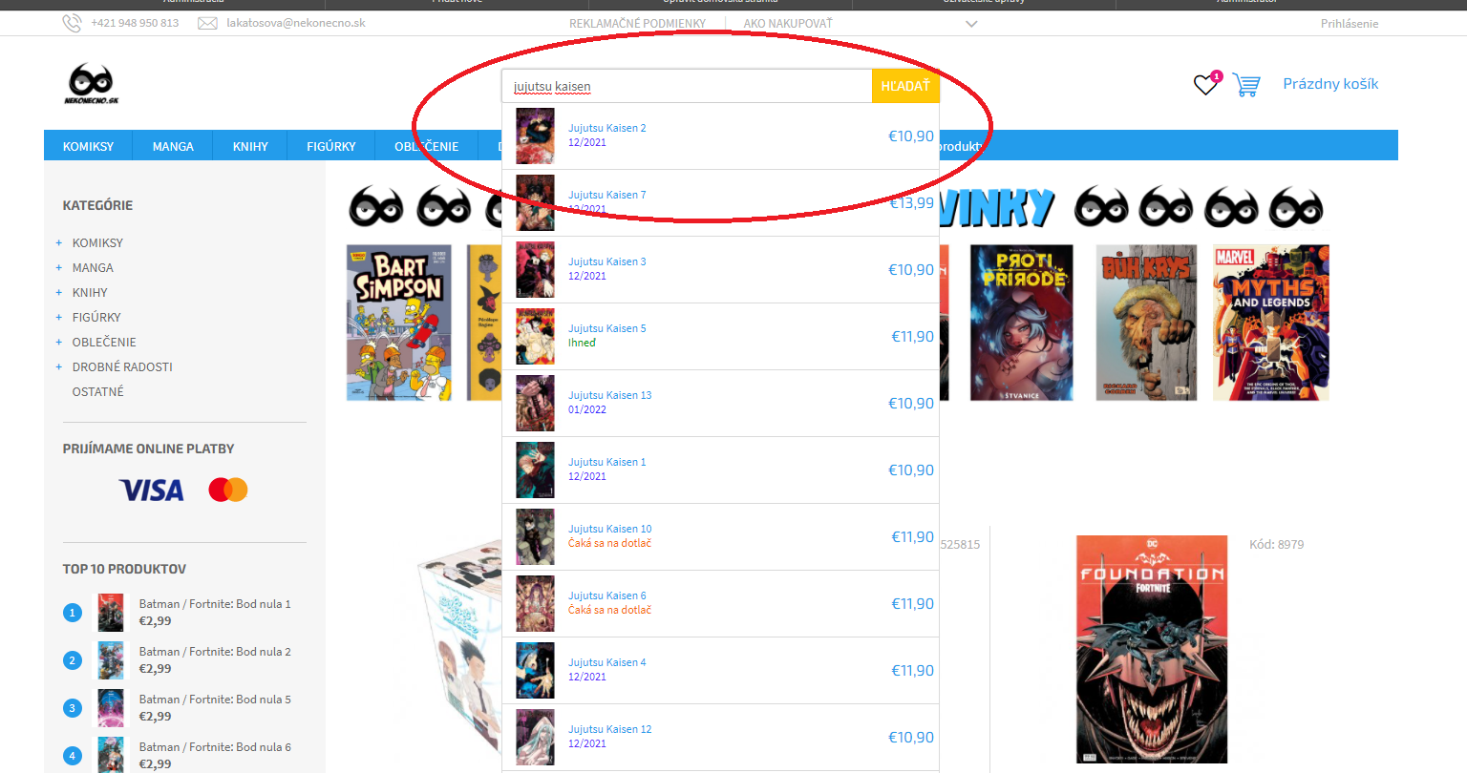The width and height of the screenshot is (1467, 773).
Task: Click the Nekonecno.sk logo
Action: (x=92, y=84)
